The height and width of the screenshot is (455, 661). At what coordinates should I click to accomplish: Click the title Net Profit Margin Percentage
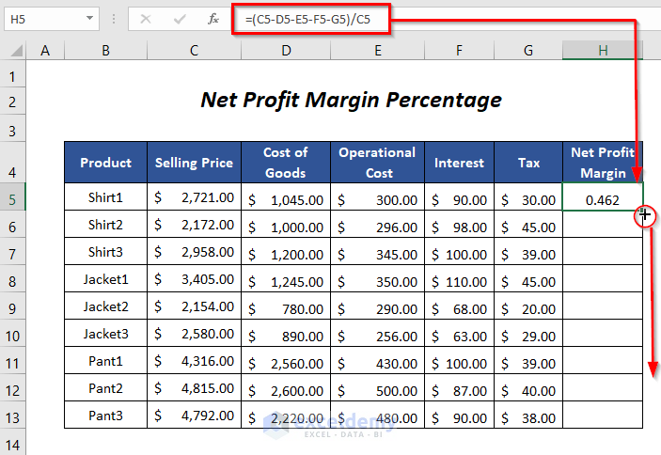351,100
